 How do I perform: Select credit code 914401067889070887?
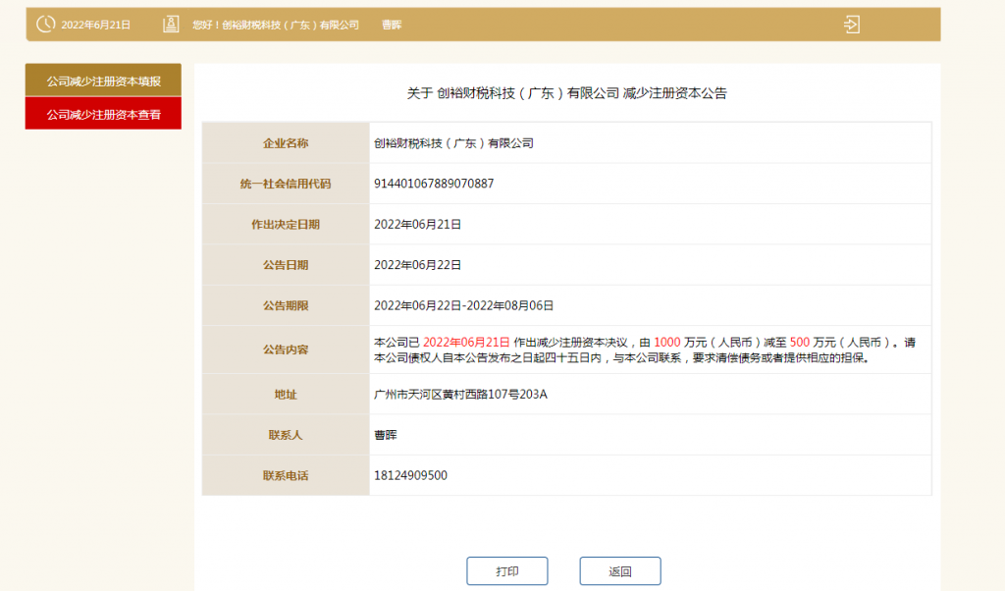point(434,184)
